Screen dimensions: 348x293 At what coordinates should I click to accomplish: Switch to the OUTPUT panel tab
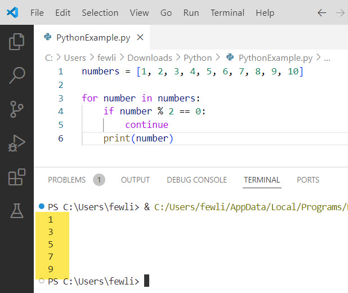coord(135,180)
